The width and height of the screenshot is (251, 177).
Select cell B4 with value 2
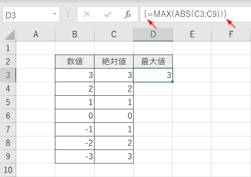point(75,89)
